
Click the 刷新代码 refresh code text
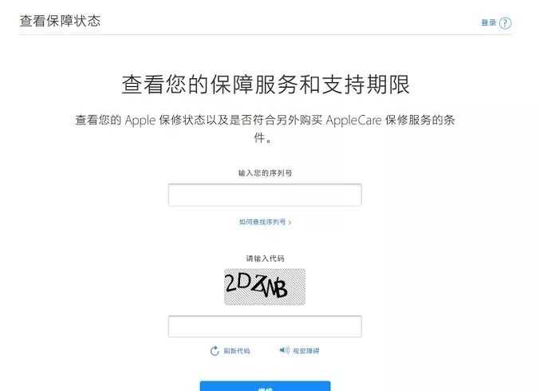click(x=237, y=350)
